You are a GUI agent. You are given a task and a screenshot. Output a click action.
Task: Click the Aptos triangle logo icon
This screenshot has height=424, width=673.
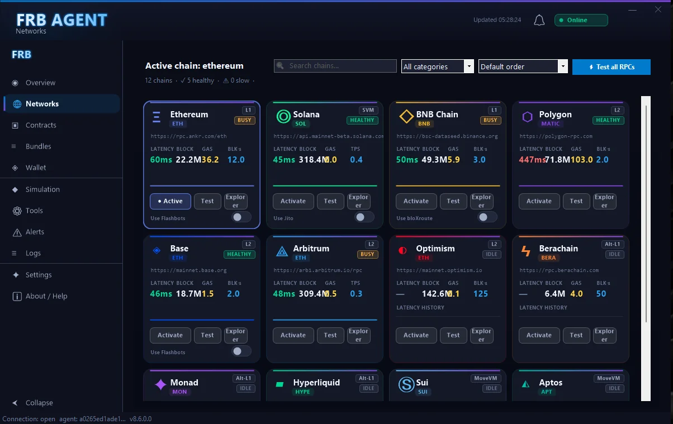click(x=525, y=384)
